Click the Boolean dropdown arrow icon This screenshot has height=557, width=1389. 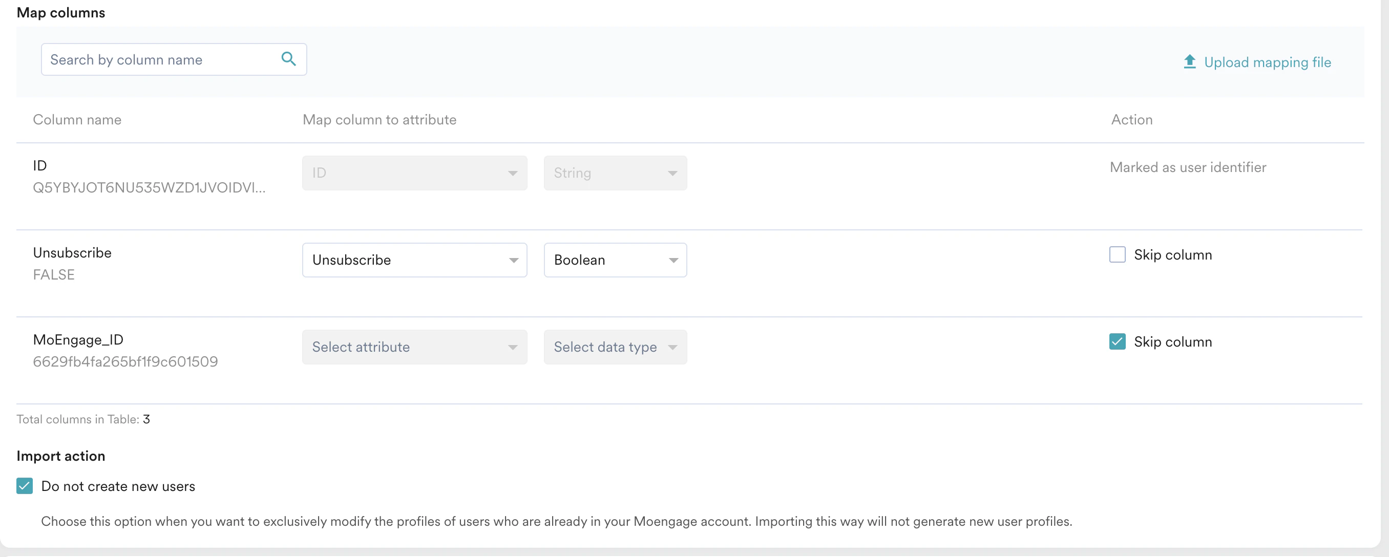(673, 261)
